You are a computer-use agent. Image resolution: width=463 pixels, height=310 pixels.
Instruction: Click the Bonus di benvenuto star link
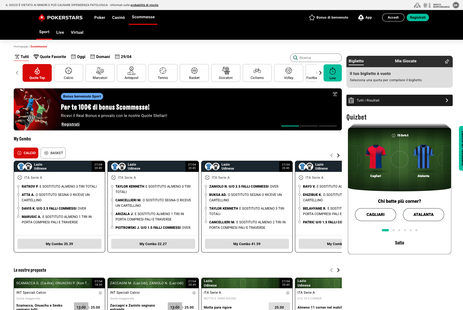329,17
